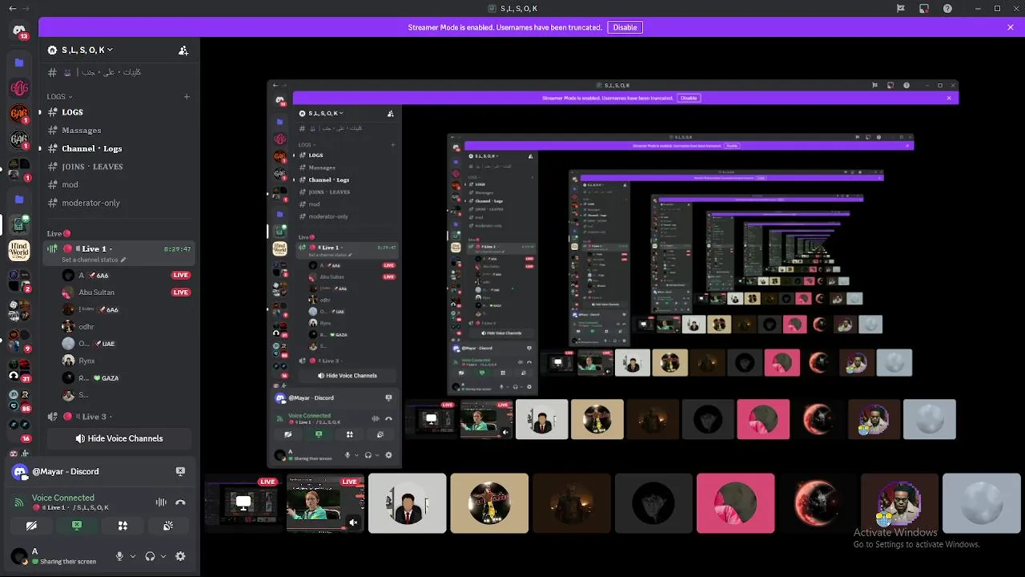Expand the server folder with badge 31
The width and height of the screenshot is (1025, 577).
pyautogui.click(x=19, y=369)
